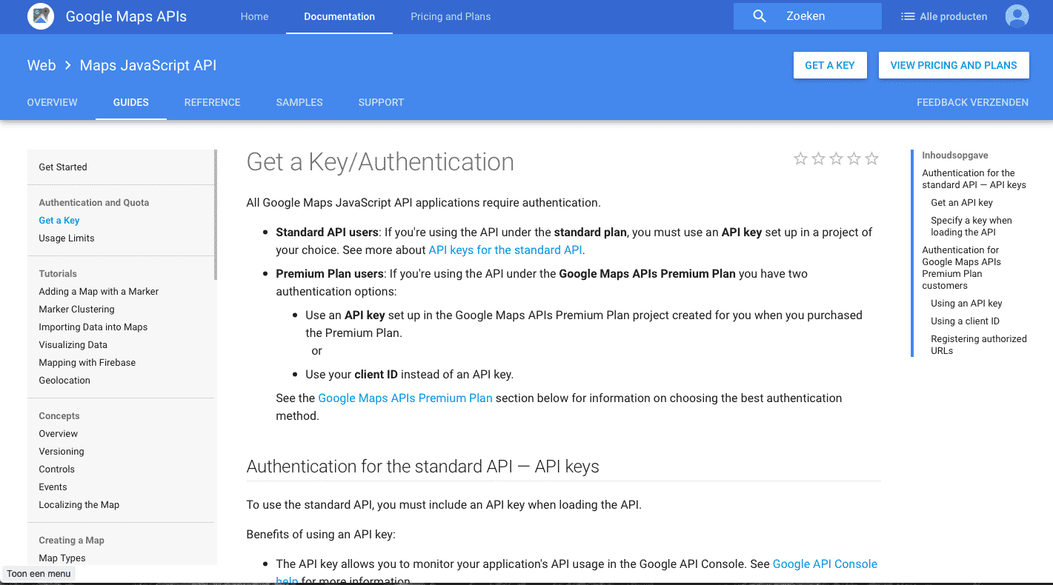This screenshot has height=585, width=1053.
Task: Click the Authentication and Quota heading
Action: point(94,203)
